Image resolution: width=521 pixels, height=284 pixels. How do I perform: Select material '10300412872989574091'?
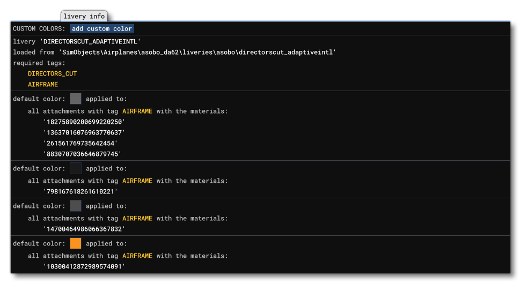[84, 266]
